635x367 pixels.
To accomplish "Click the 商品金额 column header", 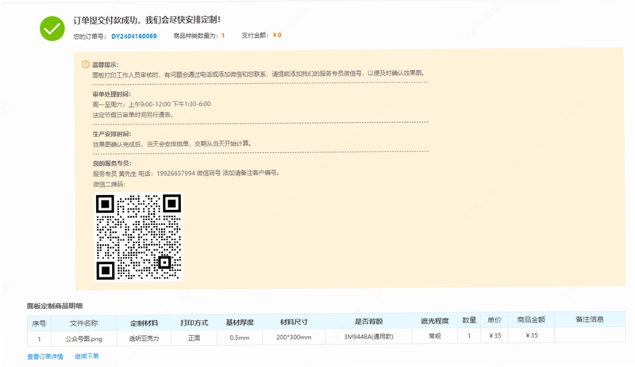I will (x=531, y=319).
